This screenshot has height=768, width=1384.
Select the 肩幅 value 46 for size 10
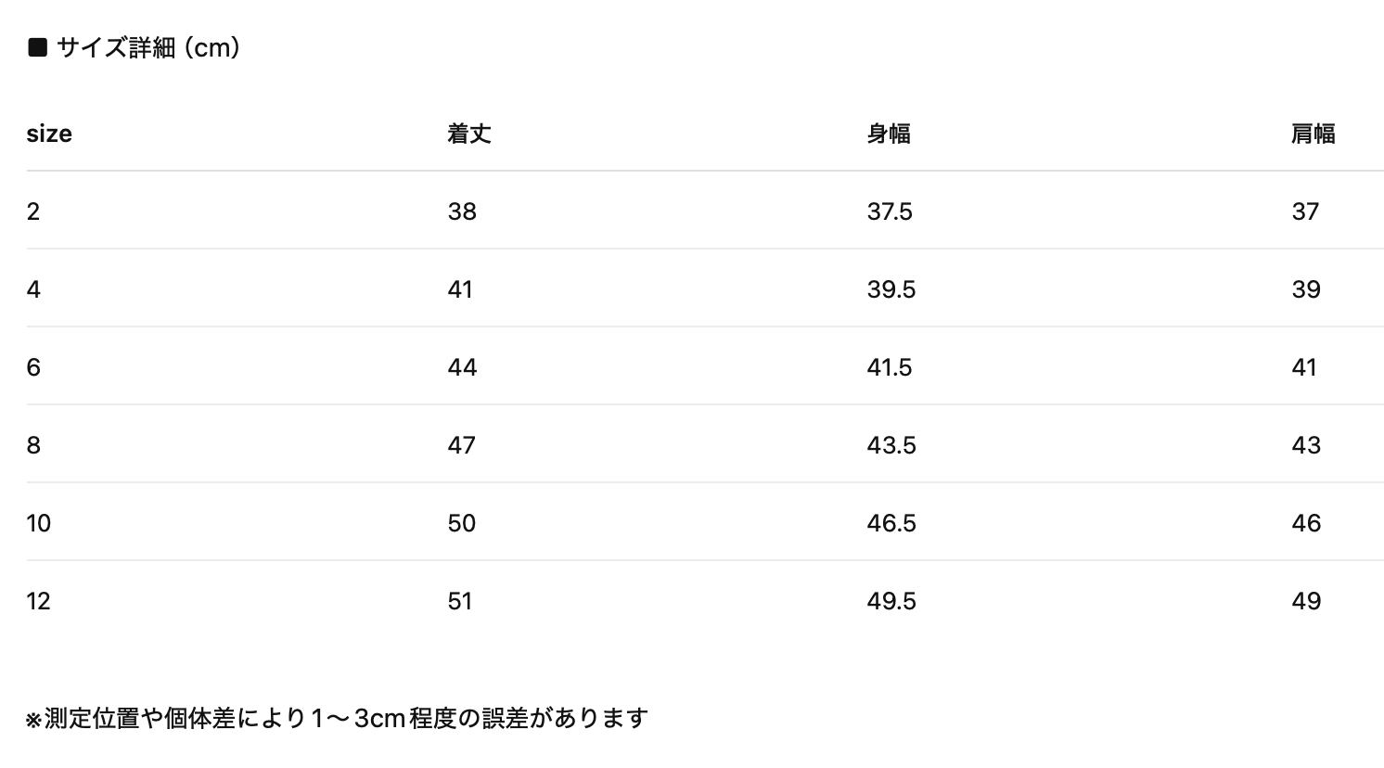[x=1306, y=523]
